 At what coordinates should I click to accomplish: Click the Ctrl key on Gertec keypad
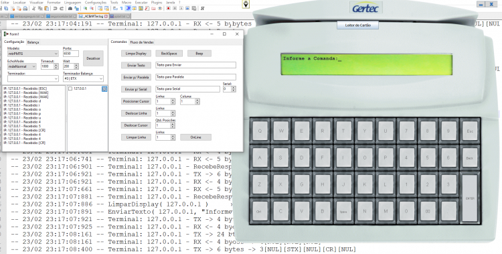pyautogui.click(x=258, y=212)
